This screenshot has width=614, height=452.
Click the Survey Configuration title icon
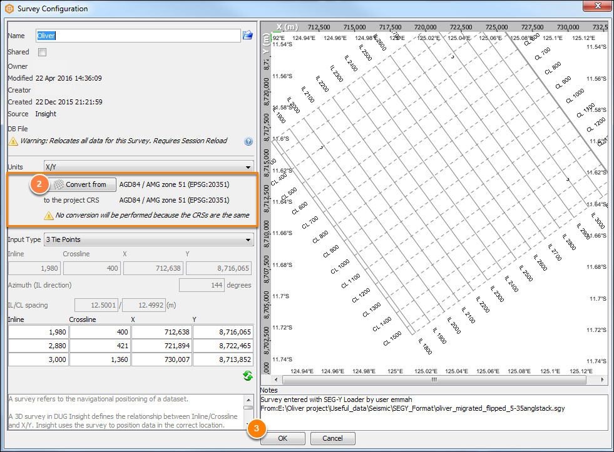[9, 9]
